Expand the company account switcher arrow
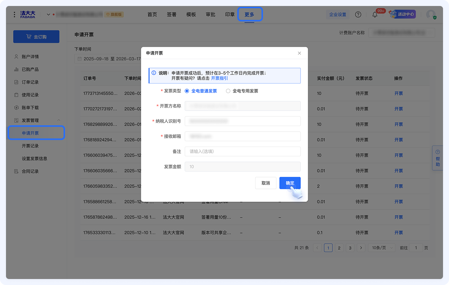Image resolution: width=449 pixels, height=285 pixels. click(x=48, y=15)
